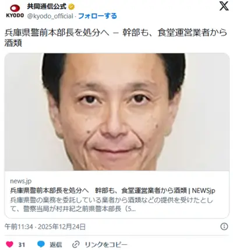Like the post with the heart icon
The width and height of the screenshot is (233, 250).
(x=10, y=244)
